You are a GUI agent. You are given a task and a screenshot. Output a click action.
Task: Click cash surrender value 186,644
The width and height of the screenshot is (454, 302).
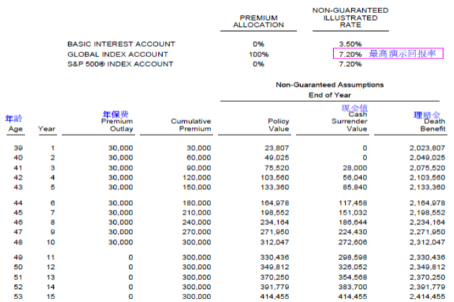(353, 223)
